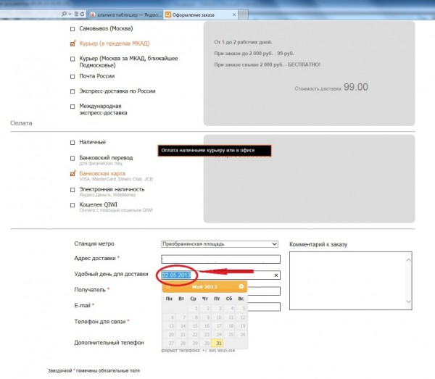The width and height of the screenshot is (435, 379).
Task: Click the browser search magnifier icon
Action: 64,14
